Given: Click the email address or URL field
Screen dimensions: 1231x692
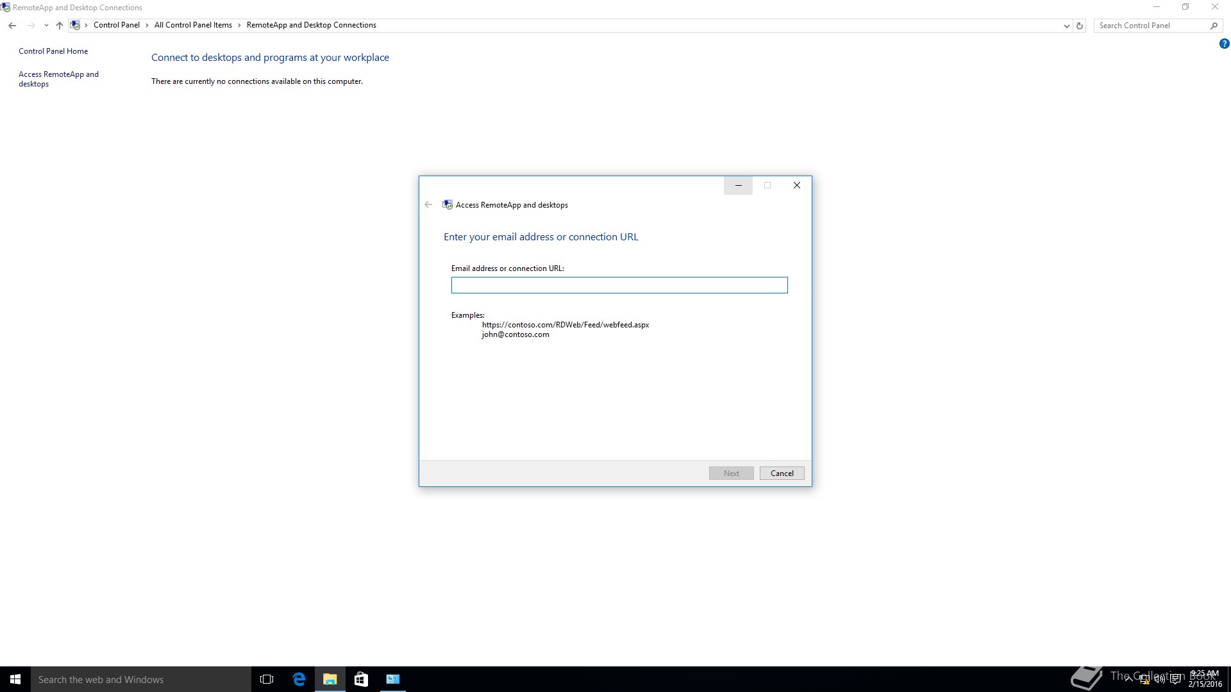Looking at the screenshot, I should pos(619,285).
